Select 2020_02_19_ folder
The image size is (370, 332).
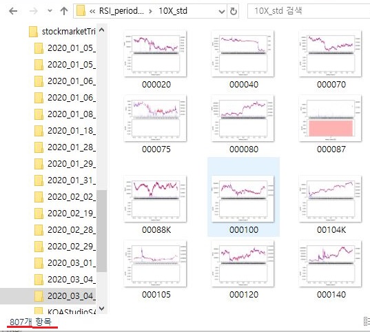[65, 214]
